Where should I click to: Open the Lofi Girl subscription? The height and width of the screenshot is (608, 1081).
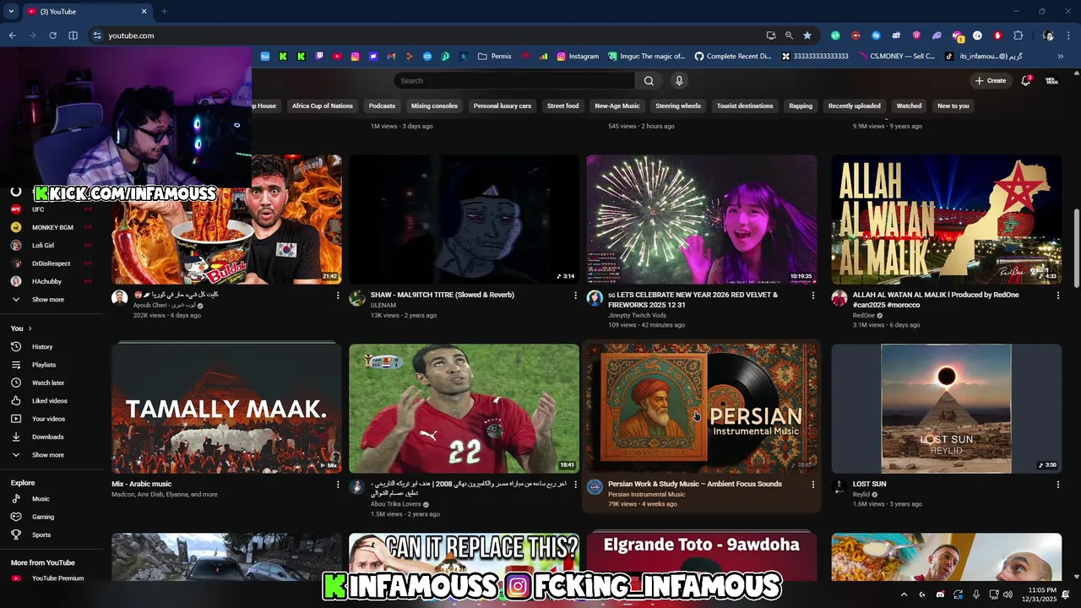(42, 246)
